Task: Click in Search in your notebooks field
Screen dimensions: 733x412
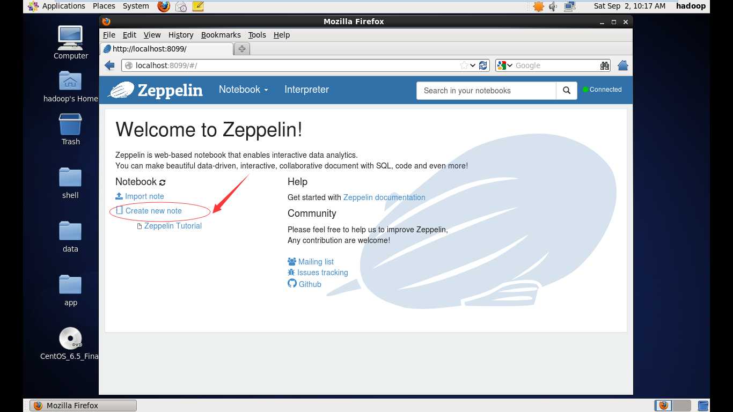Action: (x=486, y=91)
